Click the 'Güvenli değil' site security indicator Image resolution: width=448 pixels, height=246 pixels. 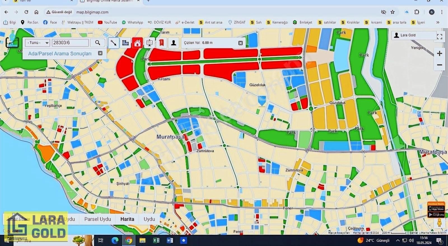click(x=59, y=12)
